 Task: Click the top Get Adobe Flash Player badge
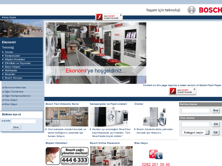click(x=109, y=17)
